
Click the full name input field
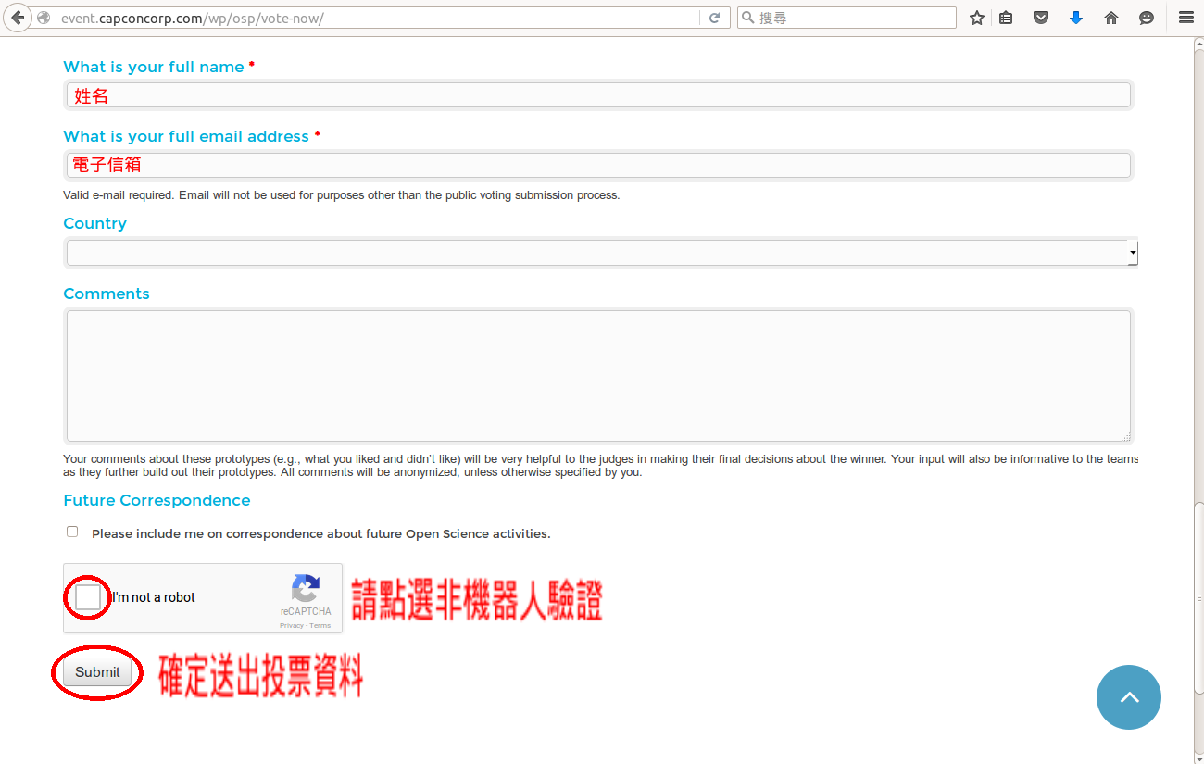coord(598,95)
